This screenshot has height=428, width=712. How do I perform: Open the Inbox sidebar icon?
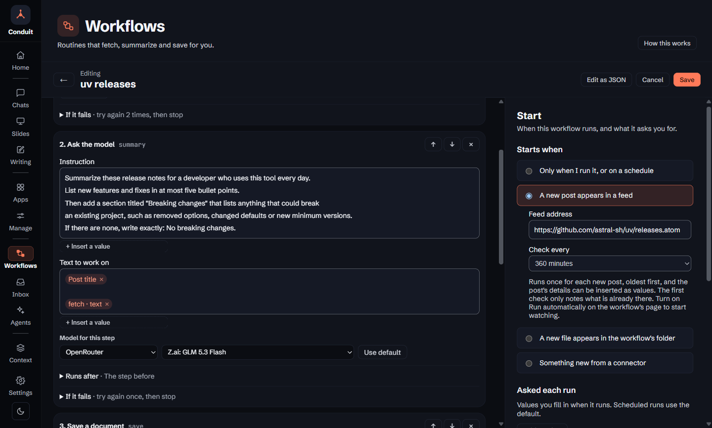click(21, 288)
